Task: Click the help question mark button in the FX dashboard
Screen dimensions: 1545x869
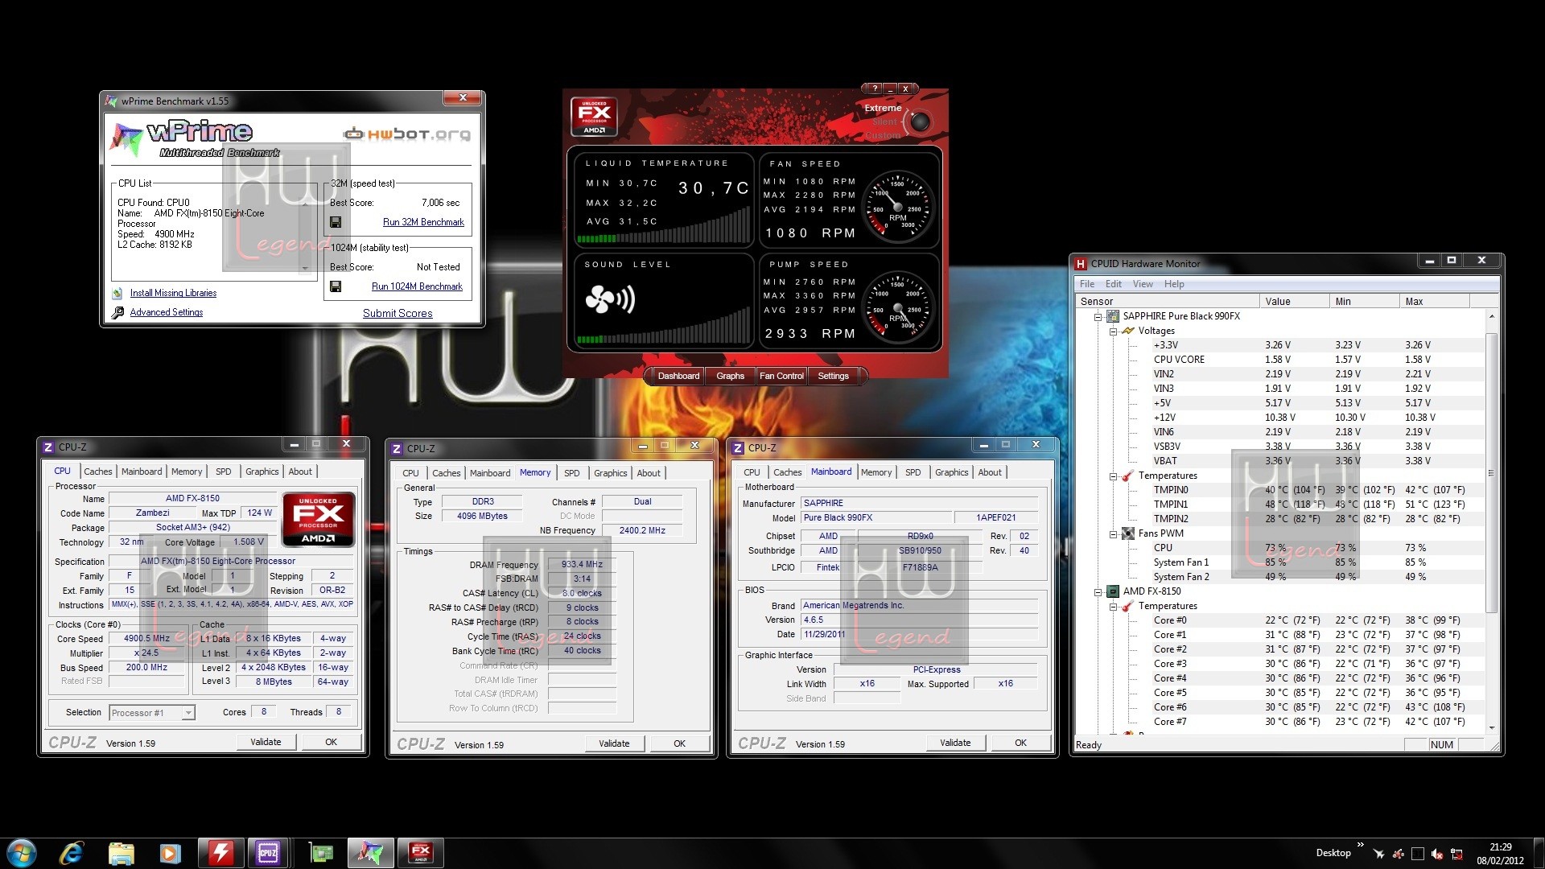Action: 875,89
